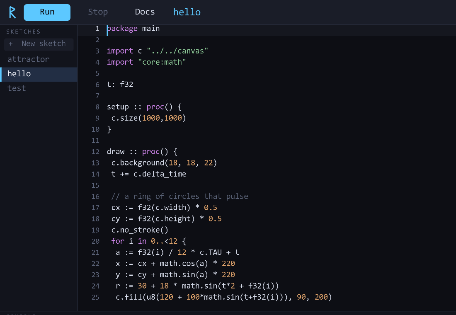Click the hello sketch title
The width and height of the screenshot is (456, 315).
click(187, 12)
